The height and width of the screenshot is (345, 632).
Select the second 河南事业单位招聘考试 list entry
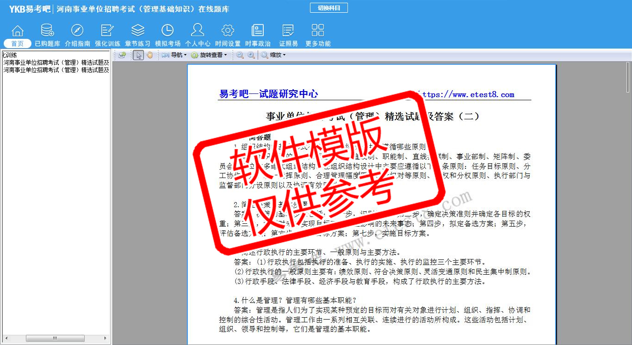[56, 70]
